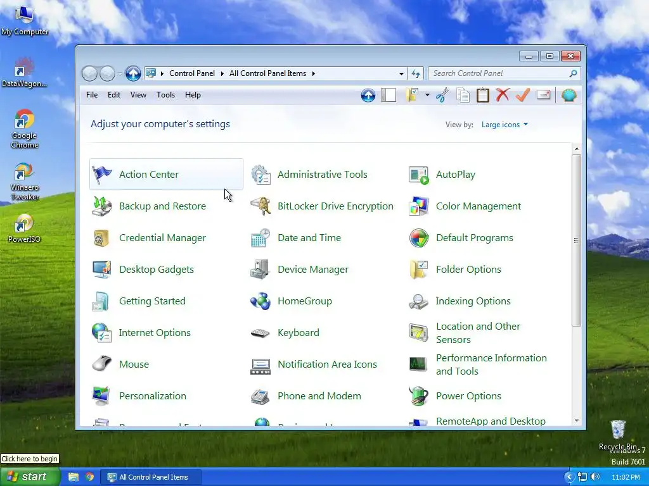Click the scrollbar up arrow

coord(577,149)
